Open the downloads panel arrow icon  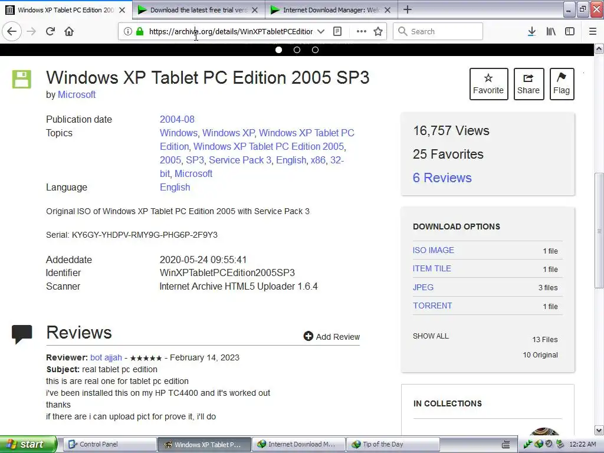[531, 31]
